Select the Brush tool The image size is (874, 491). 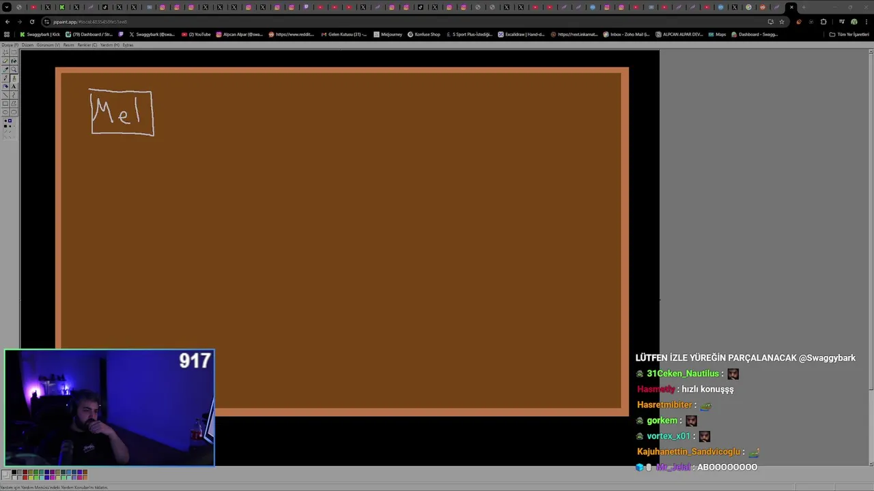[14, 78]
